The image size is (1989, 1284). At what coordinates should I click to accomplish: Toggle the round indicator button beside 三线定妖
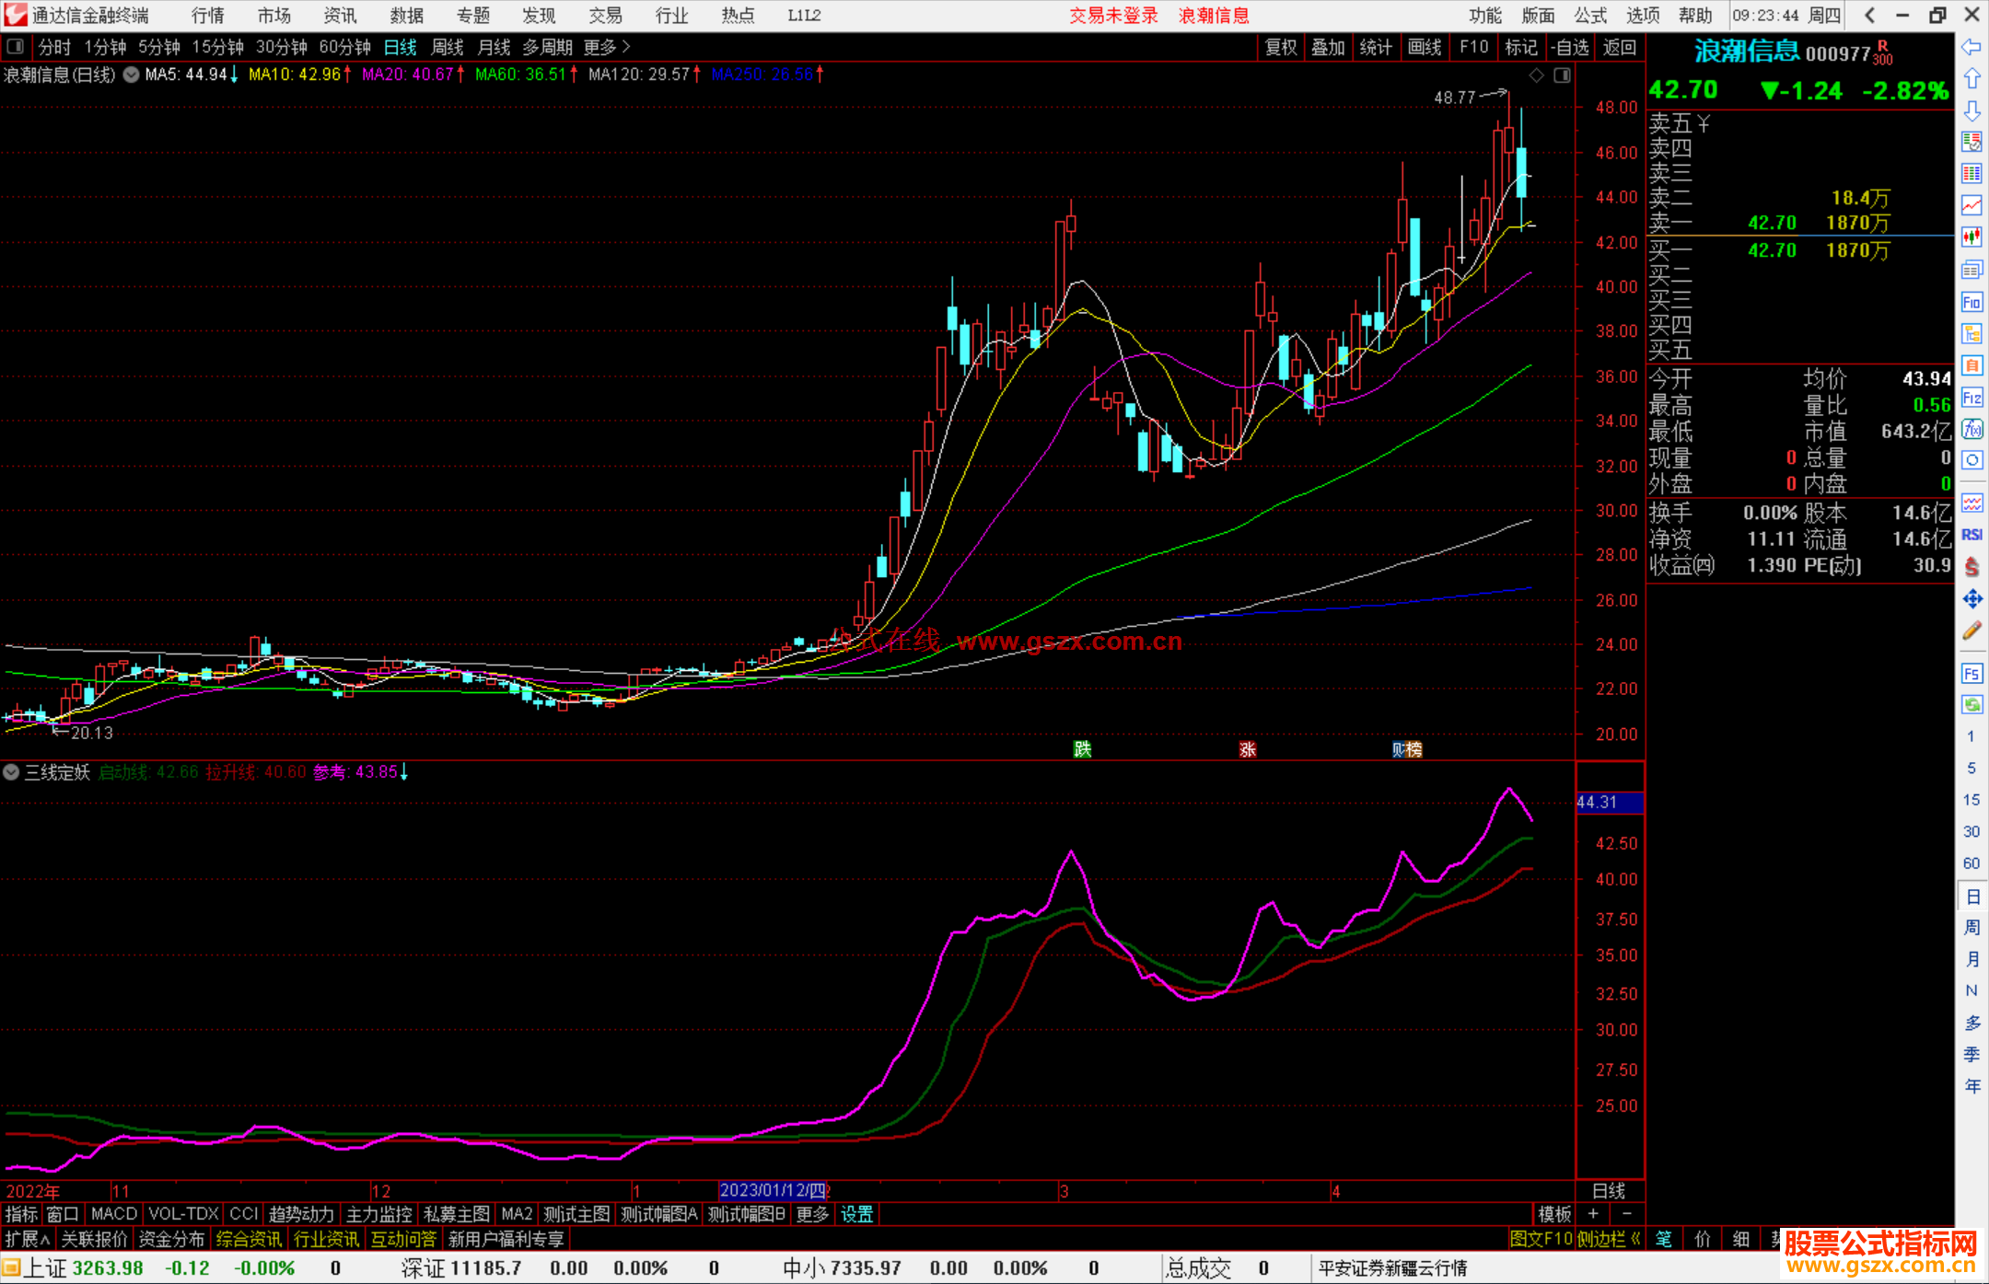click(11, 772)
